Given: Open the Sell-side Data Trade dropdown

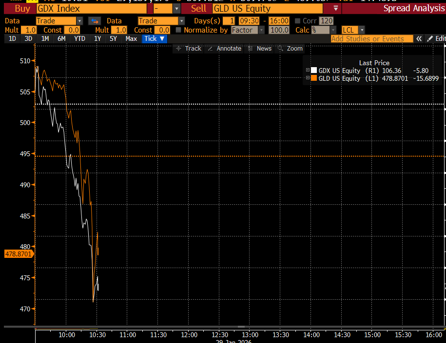Looking at the screenshot, I should point(181,21).
